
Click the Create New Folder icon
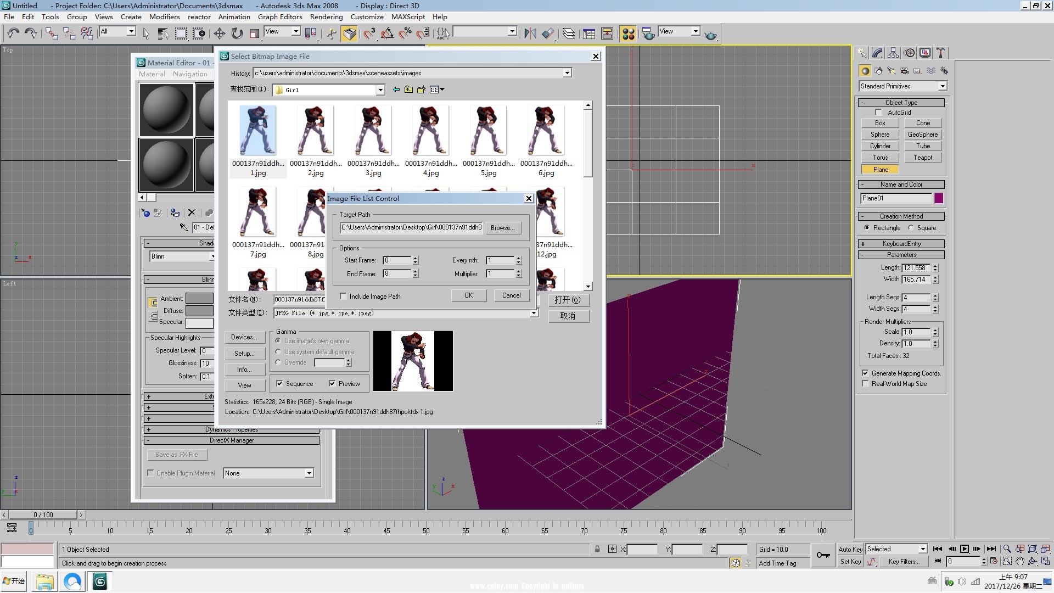tap(421, 89)
